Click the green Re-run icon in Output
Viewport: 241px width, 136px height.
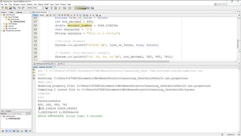tap(34, 70)
